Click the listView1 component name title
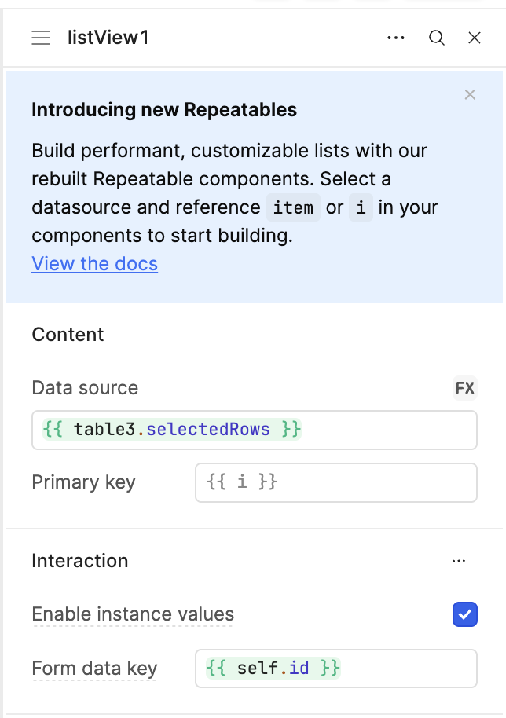Image resolution: width=506 pixels, height=718 pixels. pos(108,38)
